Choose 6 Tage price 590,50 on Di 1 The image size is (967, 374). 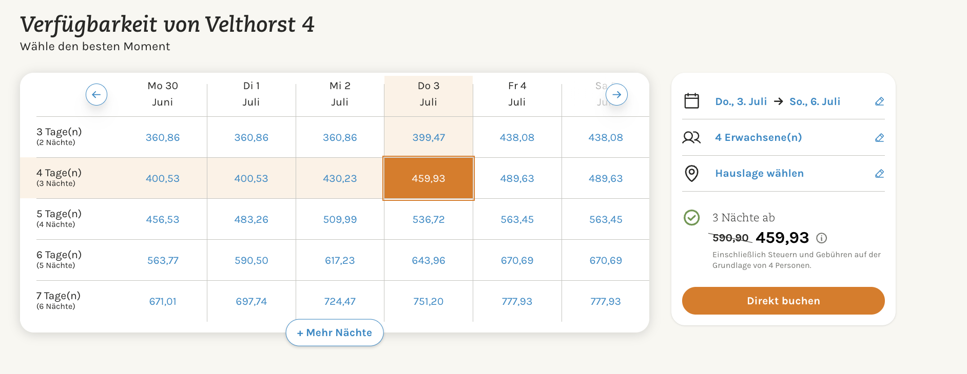252,260
